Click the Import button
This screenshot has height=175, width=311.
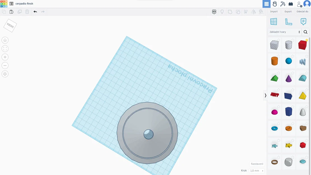pyautogui.click(x=274, y=11)
